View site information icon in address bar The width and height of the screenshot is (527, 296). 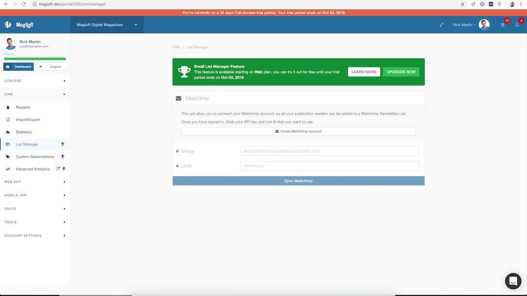[34, 4]
